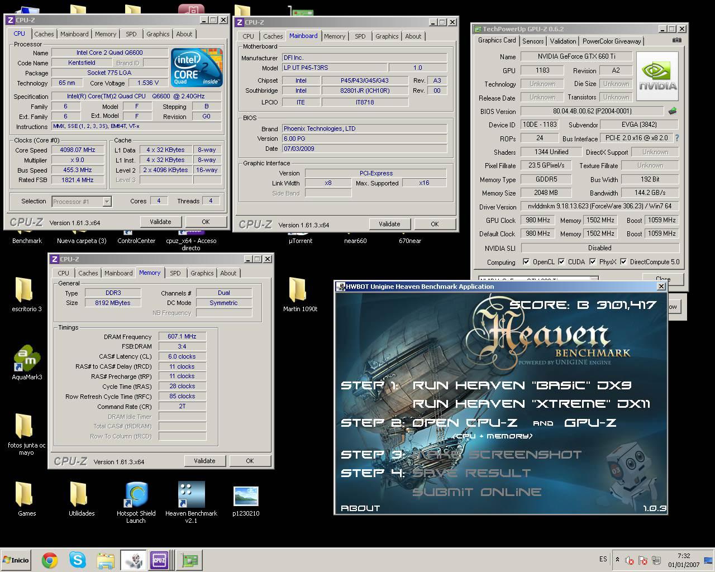Open the Heaven Benchmark v2.1 shortcut
Screen dimensions: 715x572
pyautogui.click(x=191, y=502)
